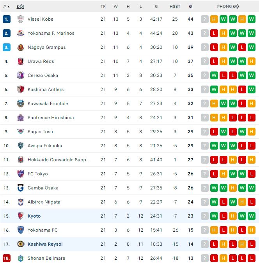Screen dimensions: 259x266
Task: Open the Cerezo Osaka team link
Action: [43, 75]
